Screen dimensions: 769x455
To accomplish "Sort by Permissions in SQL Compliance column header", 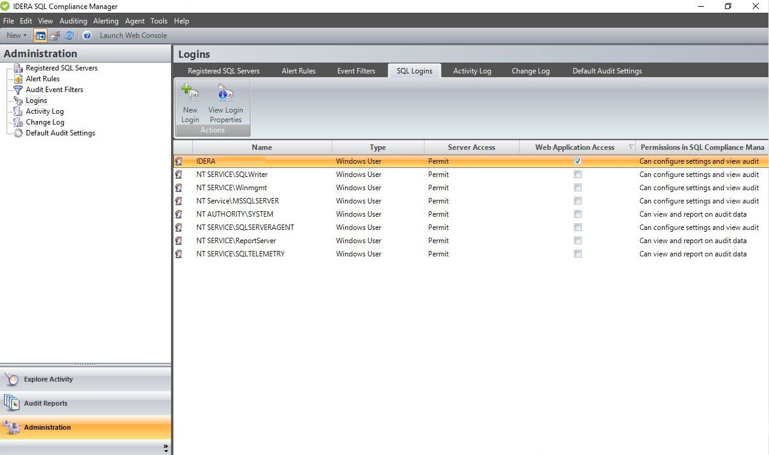I will (703, 147).
